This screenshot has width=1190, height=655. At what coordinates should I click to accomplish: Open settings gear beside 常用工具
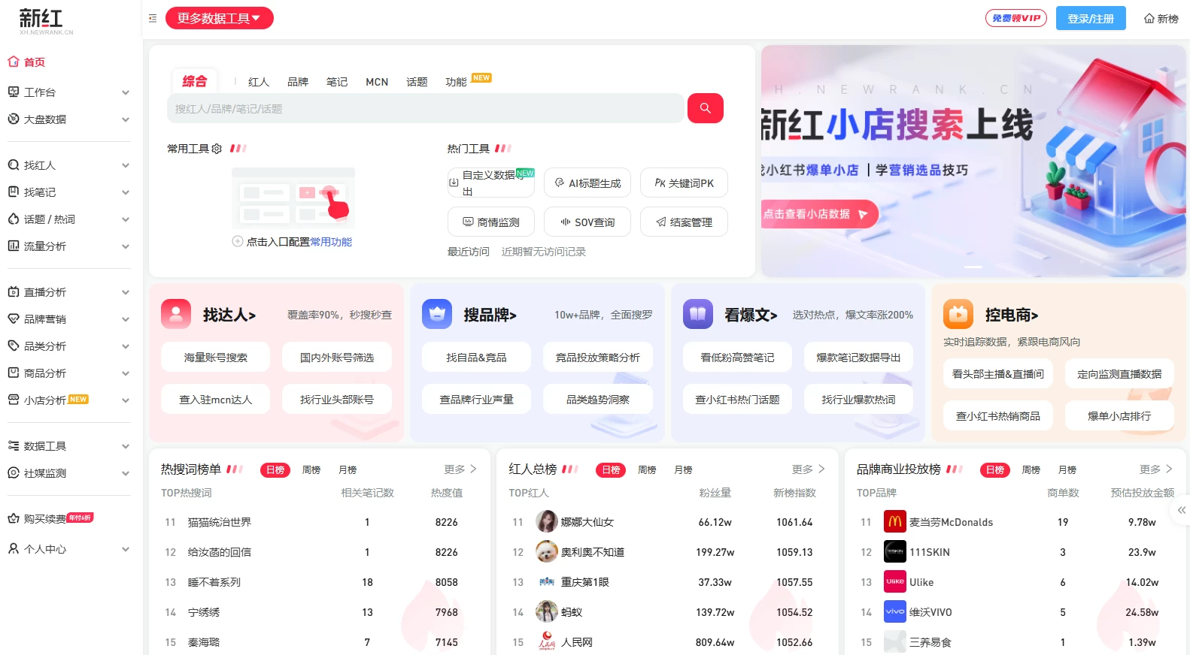coord(217,149)
